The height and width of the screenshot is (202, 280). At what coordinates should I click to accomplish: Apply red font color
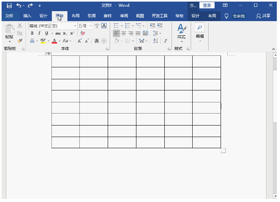54,41
